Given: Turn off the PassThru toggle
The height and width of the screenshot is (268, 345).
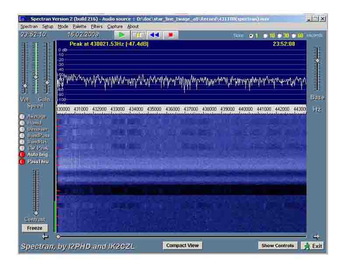Looking at the screenshot, I should tap(22, 162).
